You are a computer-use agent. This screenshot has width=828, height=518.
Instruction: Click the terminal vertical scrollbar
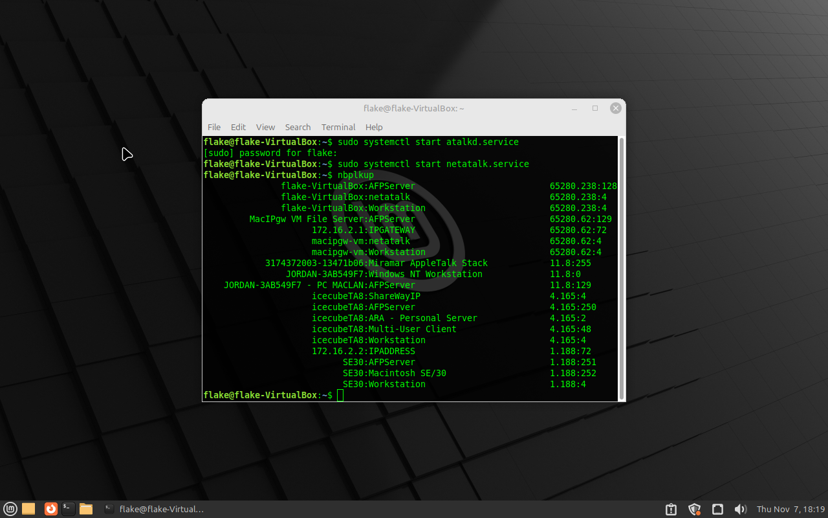coord(622,268)
